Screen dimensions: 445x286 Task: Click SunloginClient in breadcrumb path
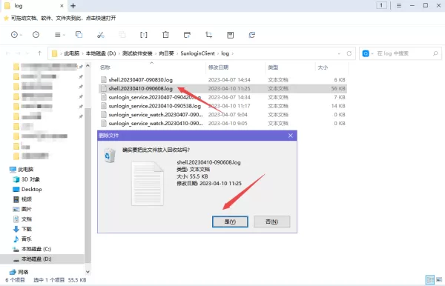[197, 53]
